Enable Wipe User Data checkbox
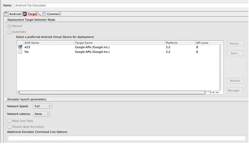 [x=9, y=121]
